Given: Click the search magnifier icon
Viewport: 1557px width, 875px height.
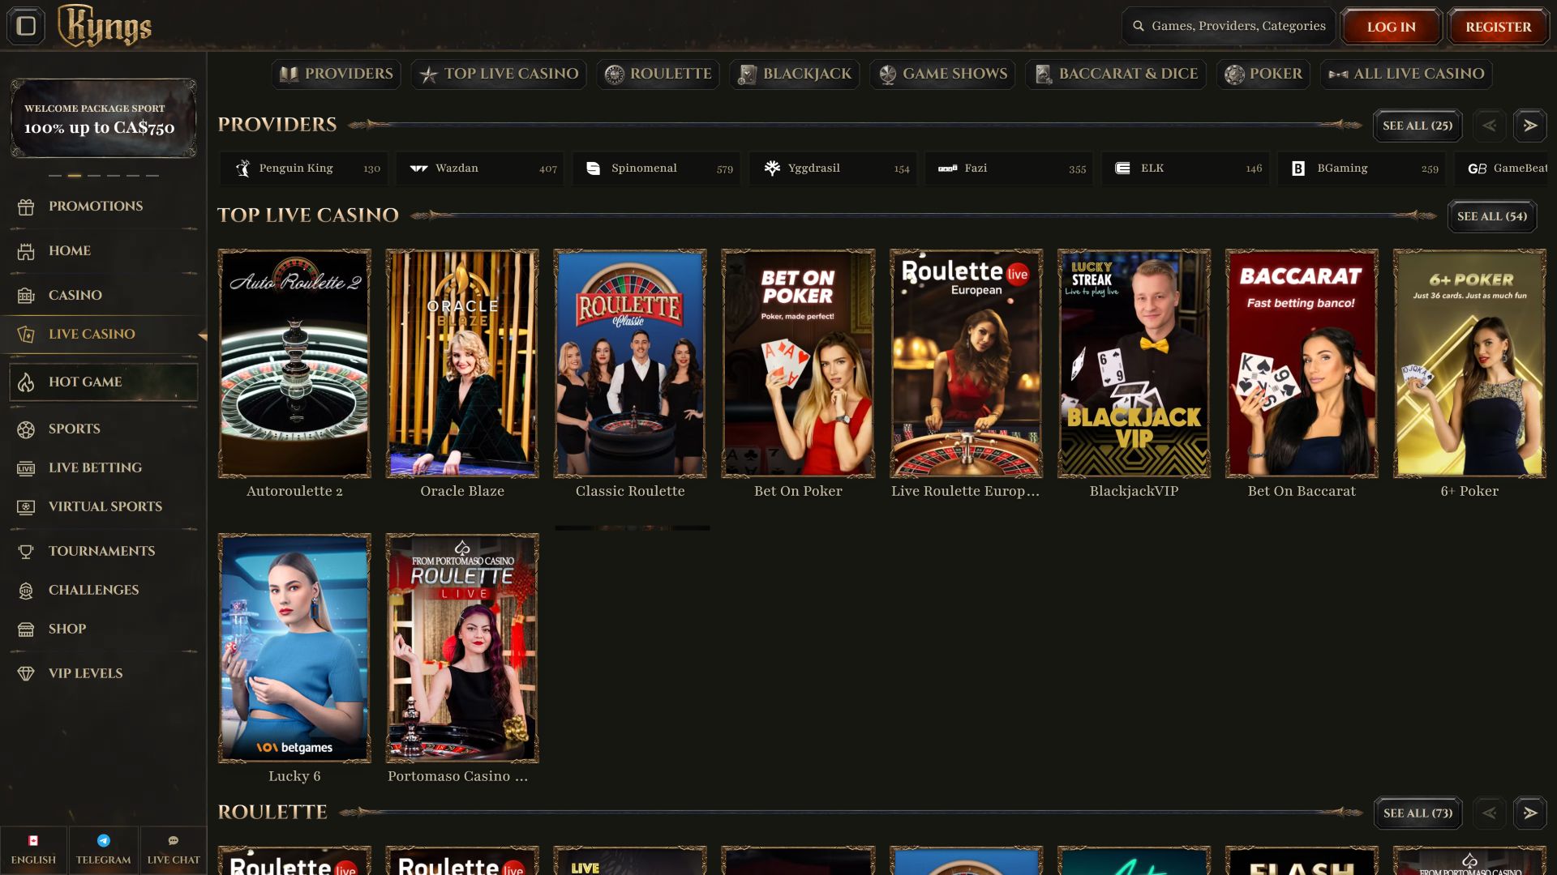Looking at the screenshot, I should (x=1139, y=26).
